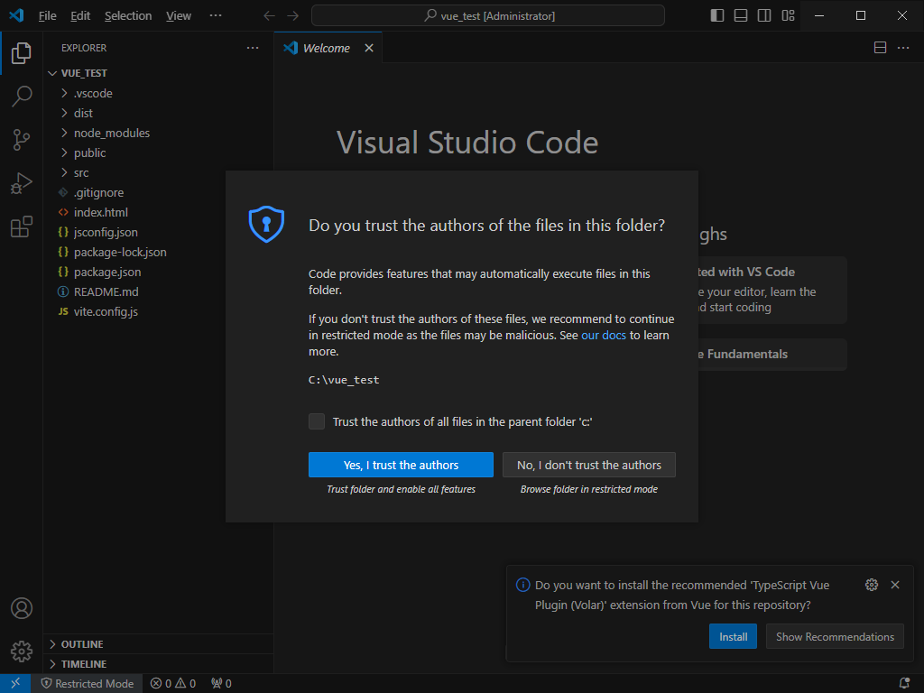Open the Accounts menu icon
This screenshot has width=924, height=693.
[x=22, y=608]
